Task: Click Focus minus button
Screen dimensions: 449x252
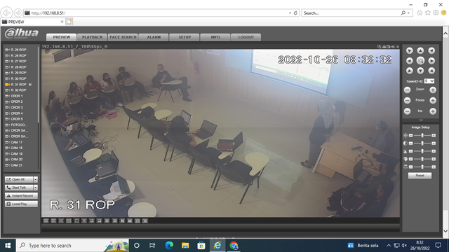Action: pyautogui.click(x=407, y=101)
